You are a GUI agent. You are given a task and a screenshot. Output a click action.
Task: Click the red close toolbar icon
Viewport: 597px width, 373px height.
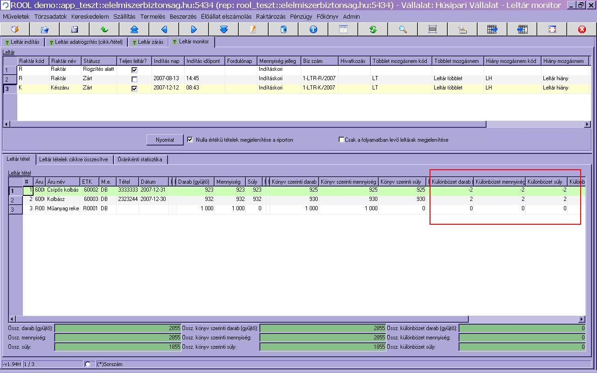click(x=582, y=29)
